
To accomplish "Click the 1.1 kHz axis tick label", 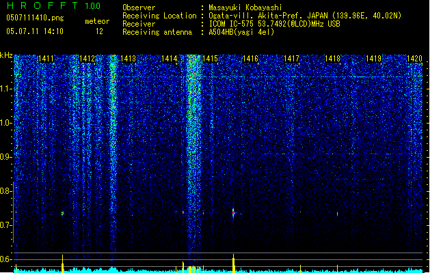I will coord(5,89).
